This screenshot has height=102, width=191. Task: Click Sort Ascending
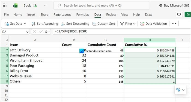click(x=45, y=24)
